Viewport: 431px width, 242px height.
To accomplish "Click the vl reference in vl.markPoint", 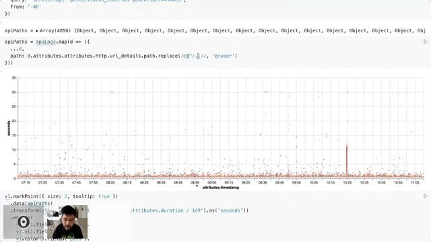I will point(7,196).
